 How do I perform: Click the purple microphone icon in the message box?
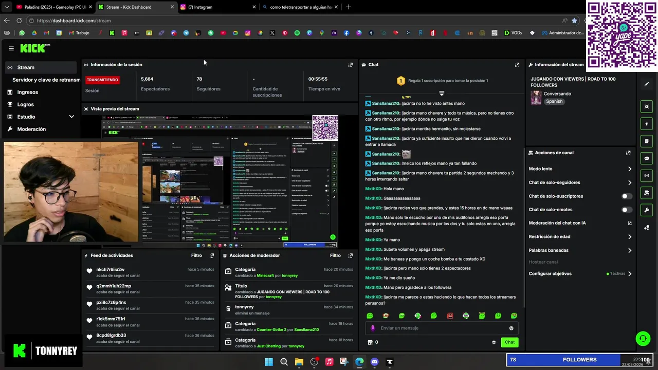point(373,328)
